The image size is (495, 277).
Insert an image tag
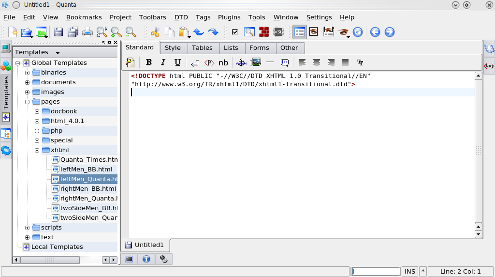tap(256, 62)
